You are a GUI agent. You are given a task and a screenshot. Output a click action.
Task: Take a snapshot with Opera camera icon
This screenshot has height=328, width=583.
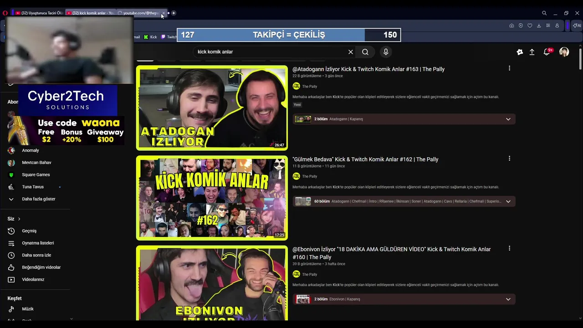511,26
